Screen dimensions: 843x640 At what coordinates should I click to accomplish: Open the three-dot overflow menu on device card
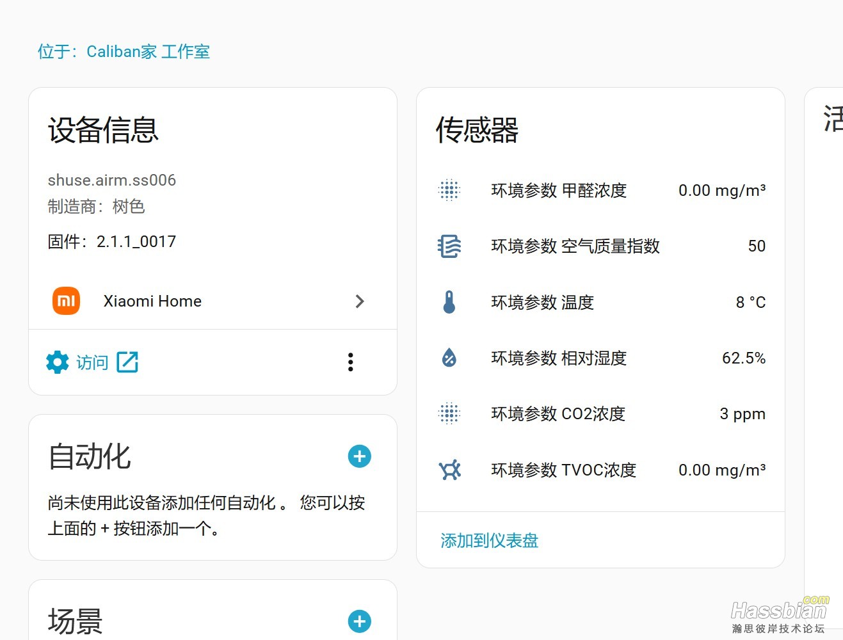tap(350, 362)
